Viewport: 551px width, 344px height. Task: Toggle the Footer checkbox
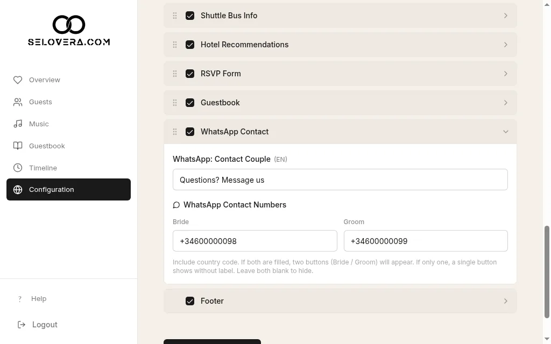pos(190,301)
